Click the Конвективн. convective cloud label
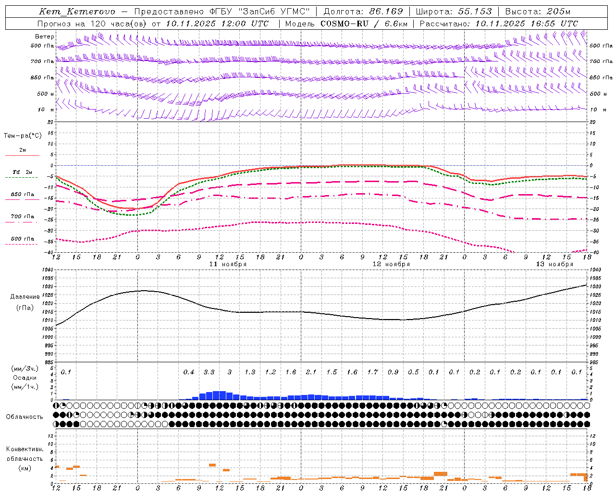615x492 pixels. click(x=25, y=449)
